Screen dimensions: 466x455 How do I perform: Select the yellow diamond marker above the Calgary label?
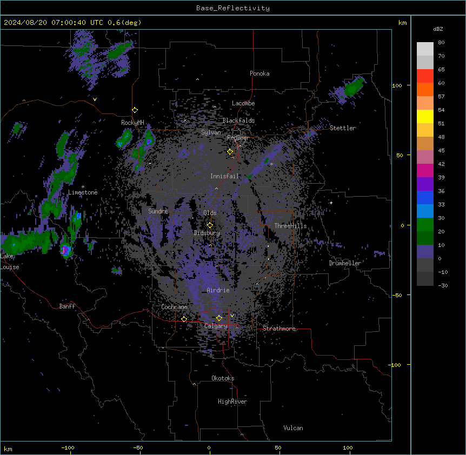[x=219, y=318]
